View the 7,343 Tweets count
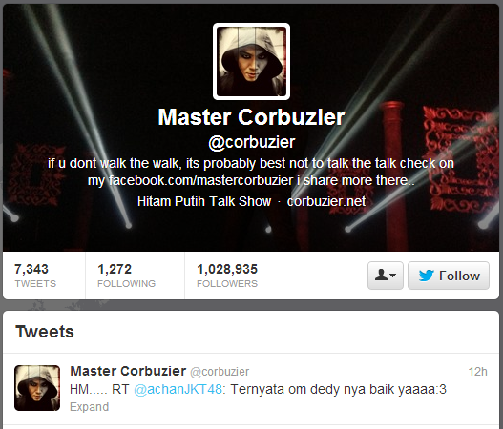The image size is (503, 429). coord(35,276)
